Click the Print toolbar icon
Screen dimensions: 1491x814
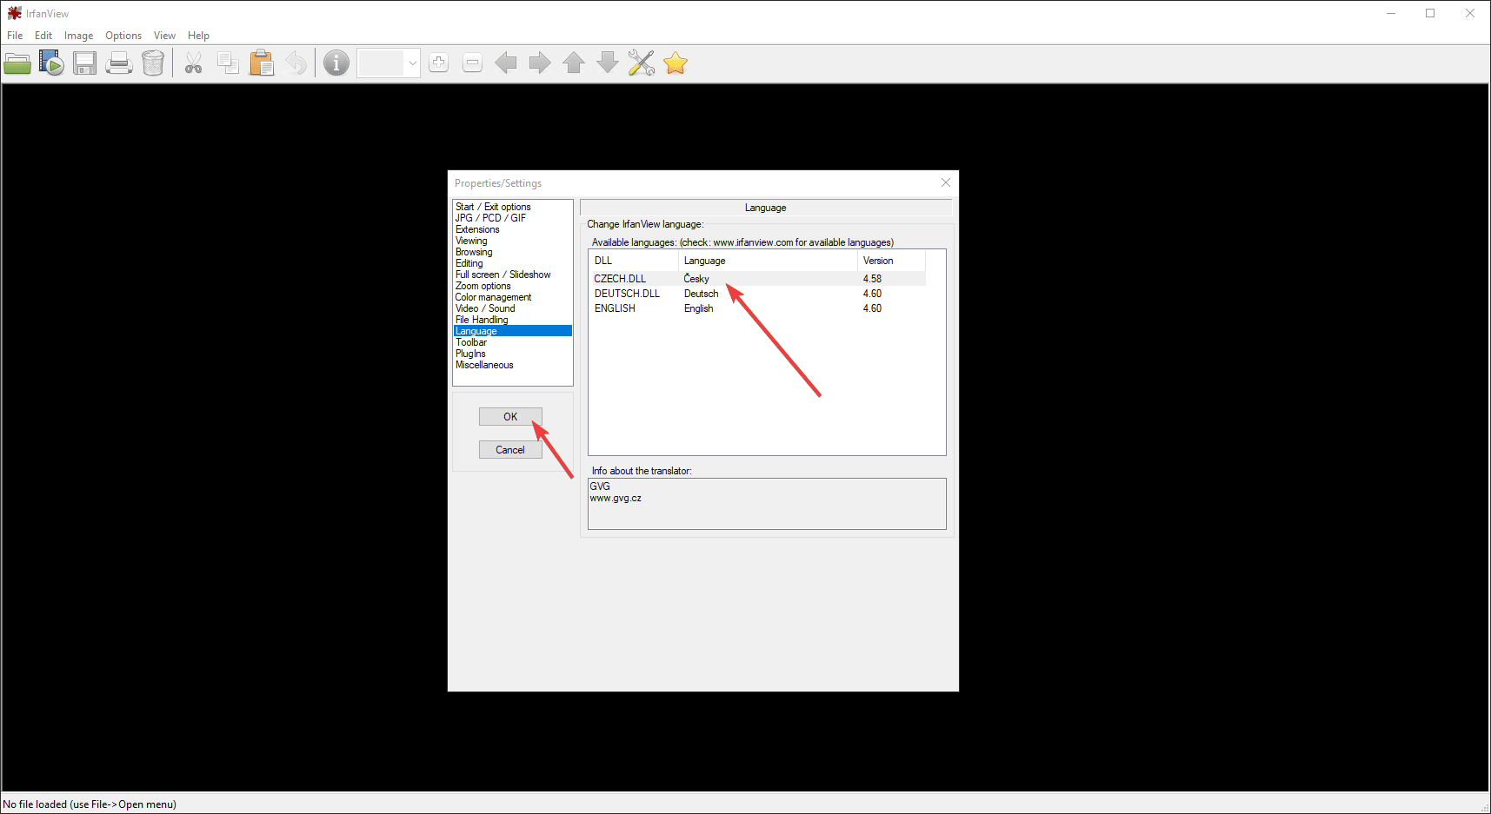[x=119, y=63]
